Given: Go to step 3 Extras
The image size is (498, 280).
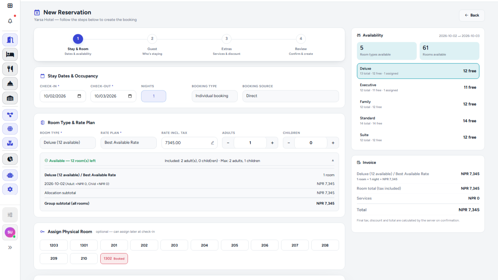Looking at the screenshot, I should (226, 44).
